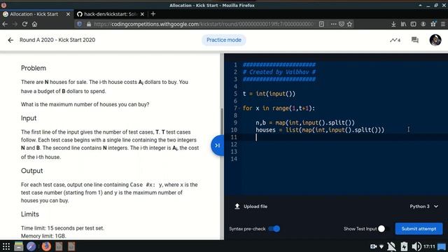
Task: Collapse the problem pane with blue arrow button
Action: pyautogui.click(x=218, y=146)
